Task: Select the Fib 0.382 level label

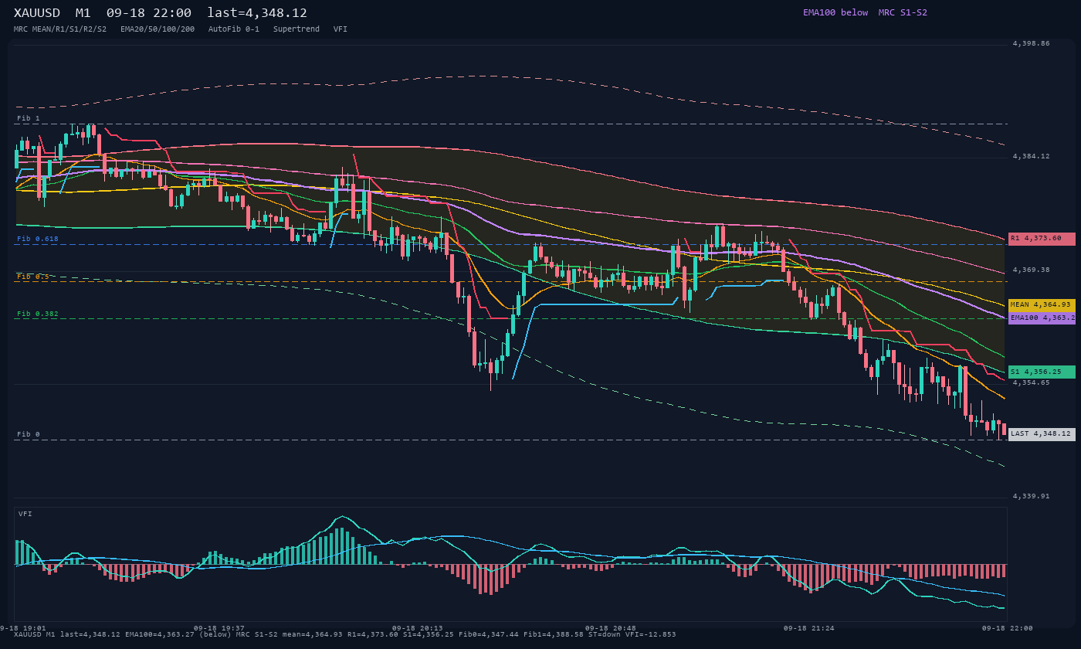Action: tap(38, 314)
